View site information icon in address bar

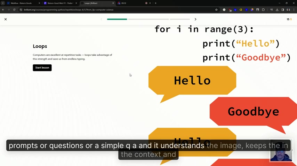click(21, 10)
